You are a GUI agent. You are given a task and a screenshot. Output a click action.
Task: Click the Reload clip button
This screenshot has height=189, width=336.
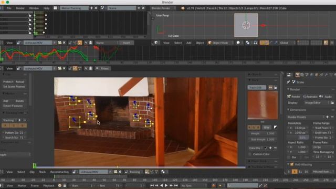[x=20, y=82]
